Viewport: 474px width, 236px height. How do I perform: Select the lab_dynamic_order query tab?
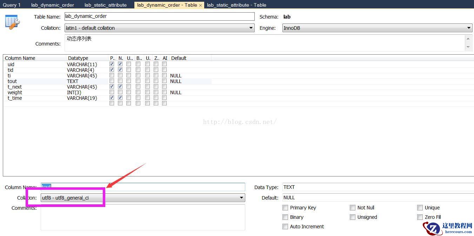[52, 5]
